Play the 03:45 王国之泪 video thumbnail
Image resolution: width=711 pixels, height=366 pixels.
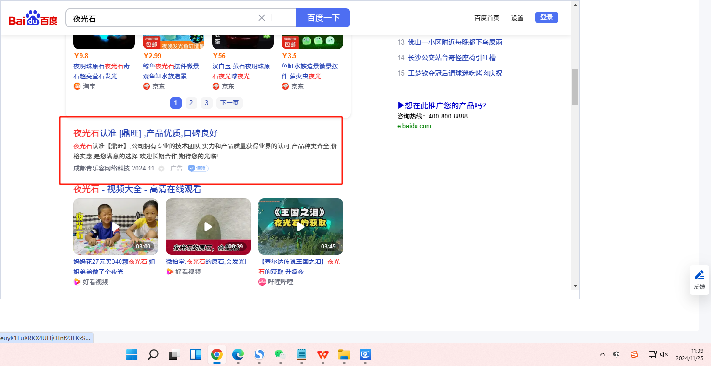point(300,226)
